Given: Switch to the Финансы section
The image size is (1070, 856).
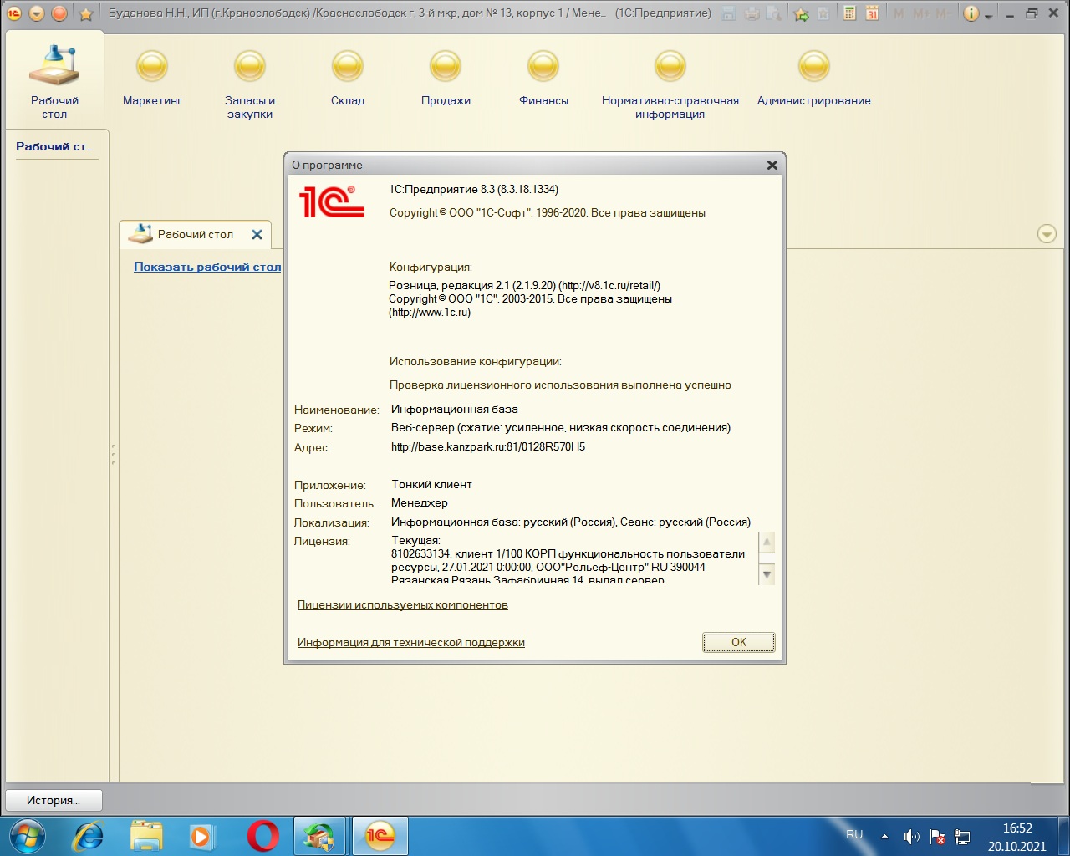Looking at the screenshot, I should point(543,79).
